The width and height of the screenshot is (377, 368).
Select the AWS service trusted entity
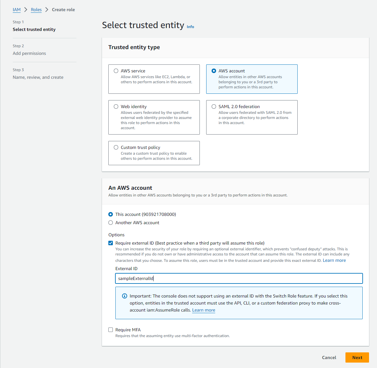[x=116, y=71]
